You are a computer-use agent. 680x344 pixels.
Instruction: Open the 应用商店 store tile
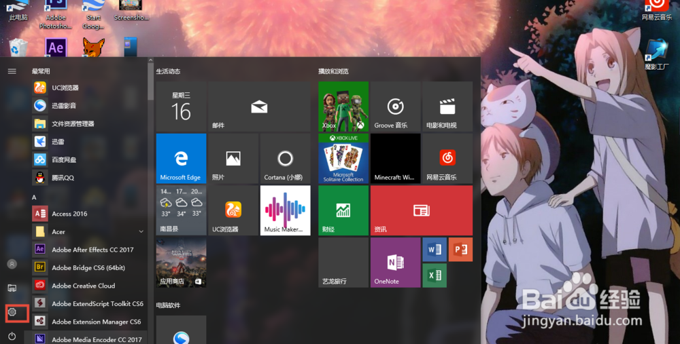click(x=182, y=262)
